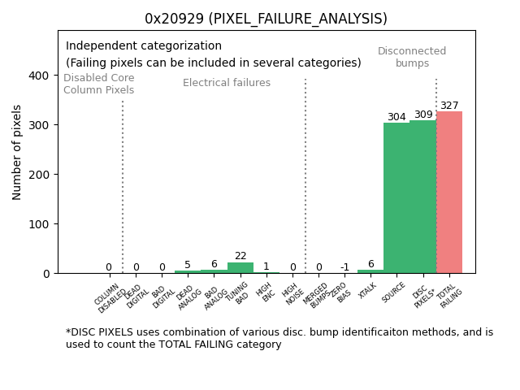Click the green SOURCE bar
The height and width of the screenshot is (390, 520).
click(396, 198)
